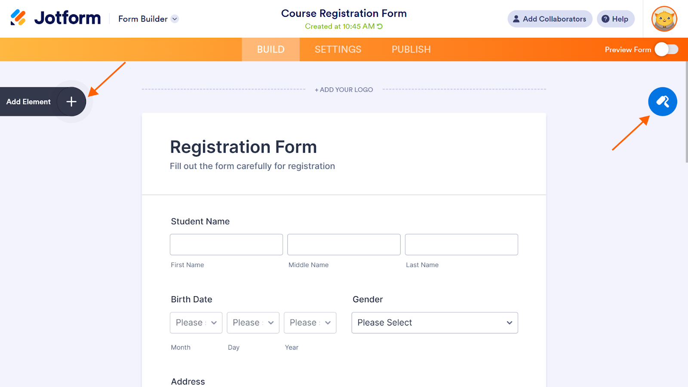Switch to the PUBLISH tab
The height and width of the screenshot is (387, 688).
tap(411, 49)
